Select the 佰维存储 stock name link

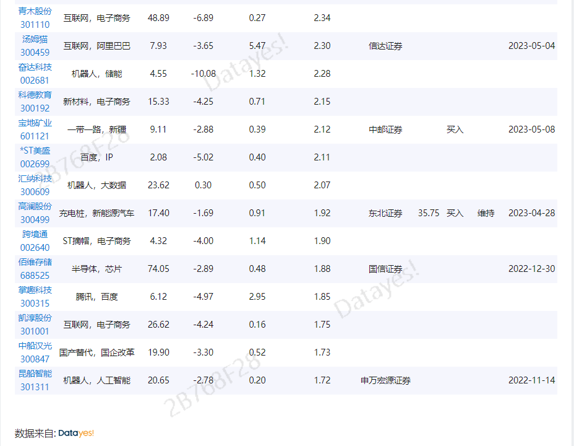click(35, 262)
